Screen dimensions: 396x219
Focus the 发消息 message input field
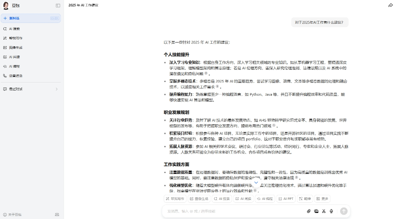[x=235, y=211]
